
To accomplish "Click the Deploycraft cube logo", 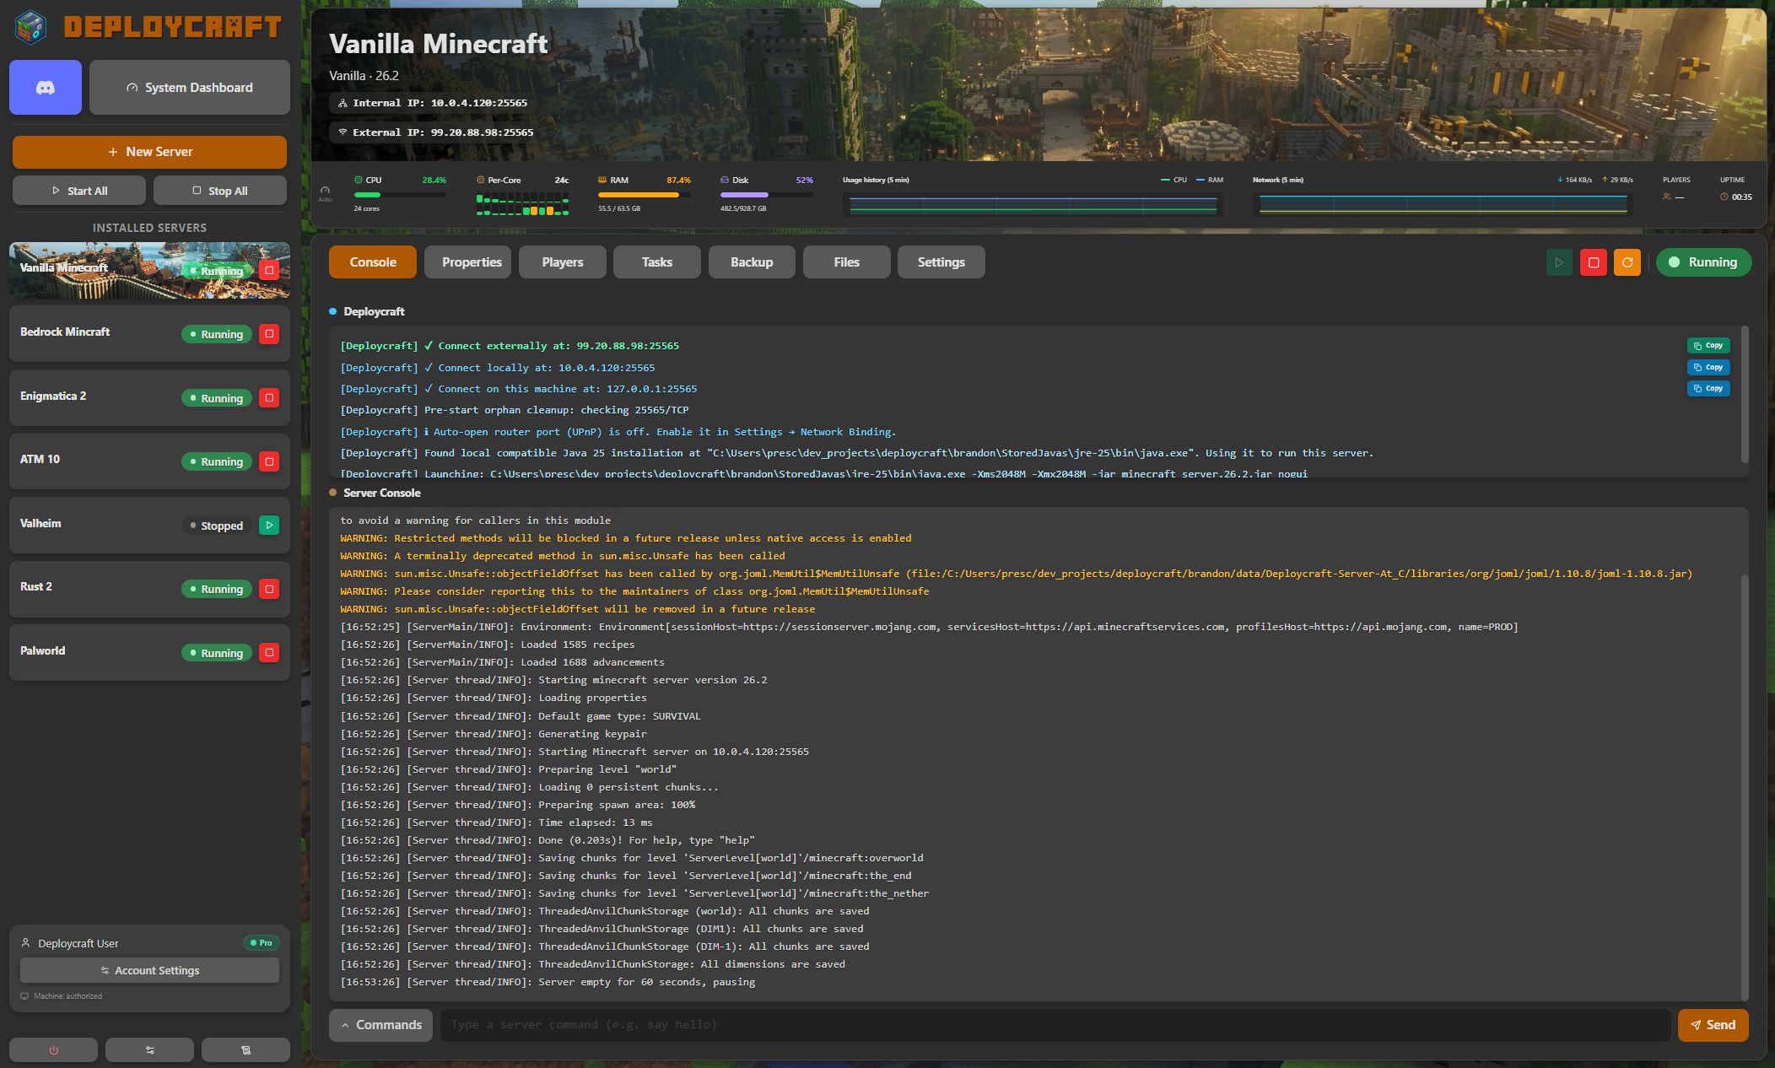I will click(31, 27).
